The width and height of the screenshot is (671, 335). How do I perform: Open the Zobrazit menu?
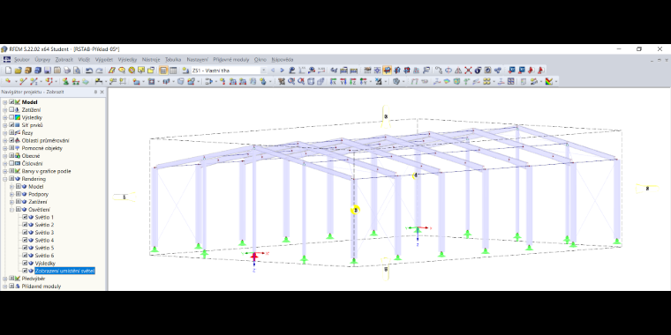64,60
